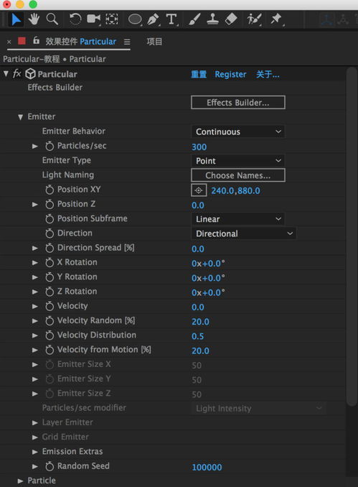
Task: Open the Emitter Behavior dropdown
Action: (x=238, y=131)
